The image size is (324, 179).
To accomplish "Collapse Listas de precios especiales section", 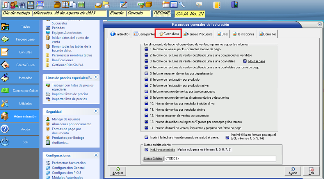I will 96,78.
